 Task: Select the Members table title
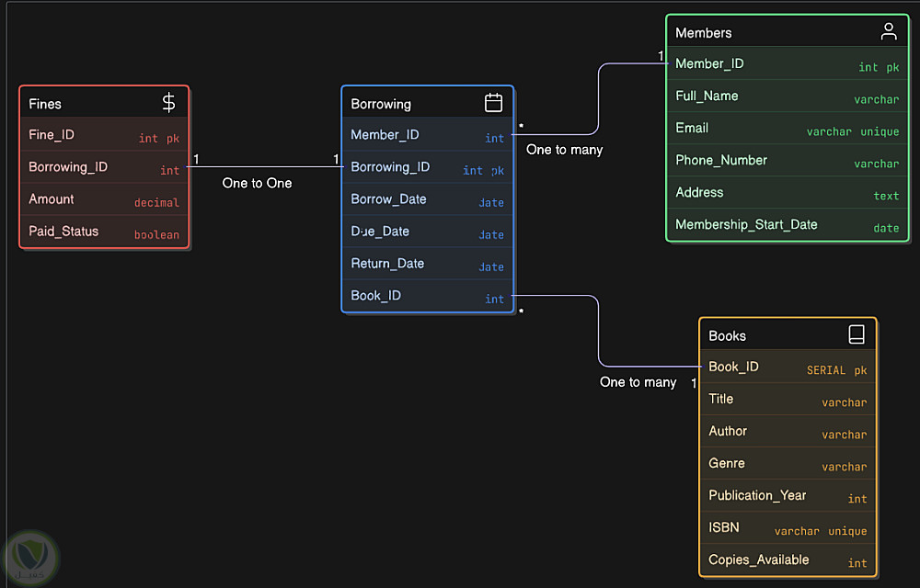point(704,33)
